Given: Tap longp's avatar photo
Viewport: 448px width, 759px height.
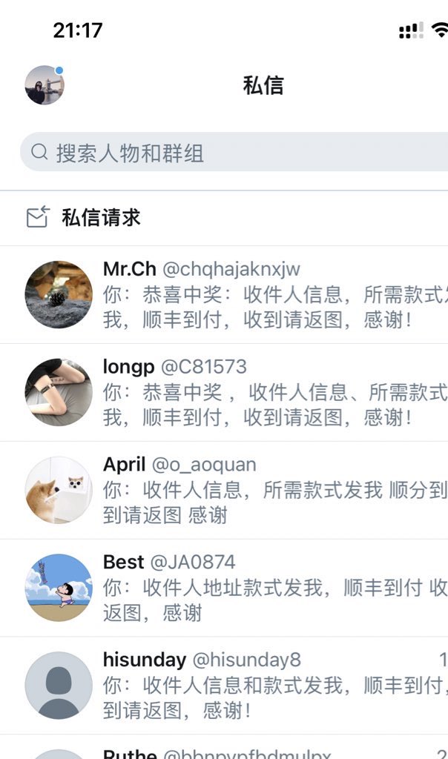Looking at the screenshot, I should coord(59,392).
